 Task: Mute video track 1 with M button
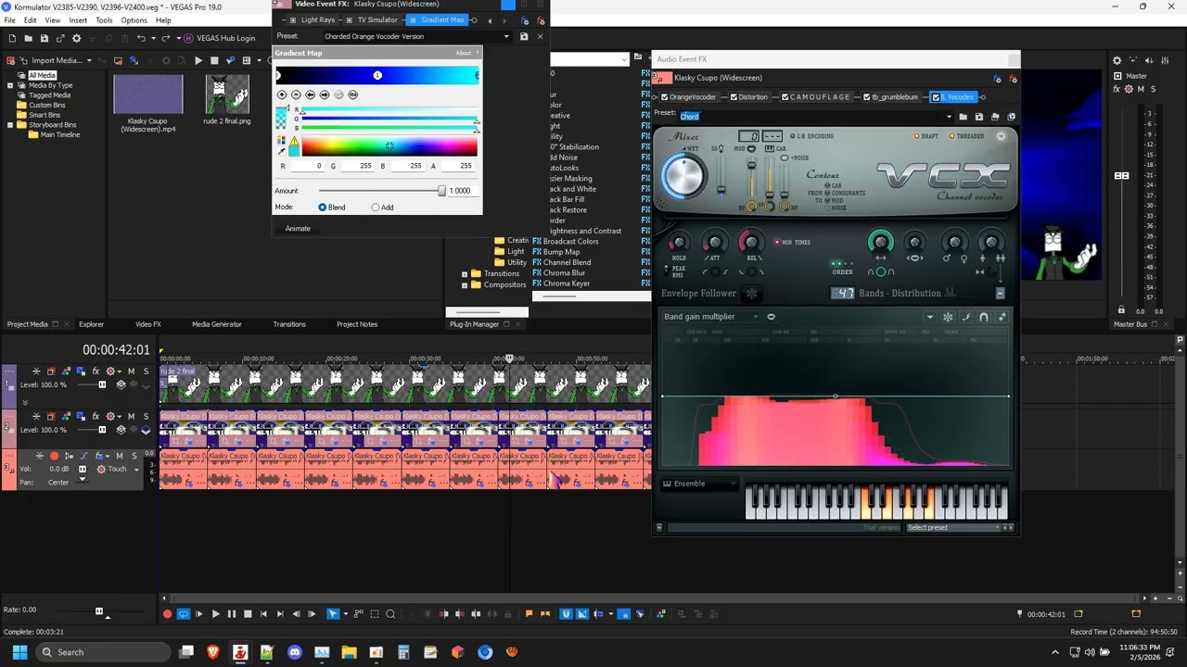click(x=131, y=371)
